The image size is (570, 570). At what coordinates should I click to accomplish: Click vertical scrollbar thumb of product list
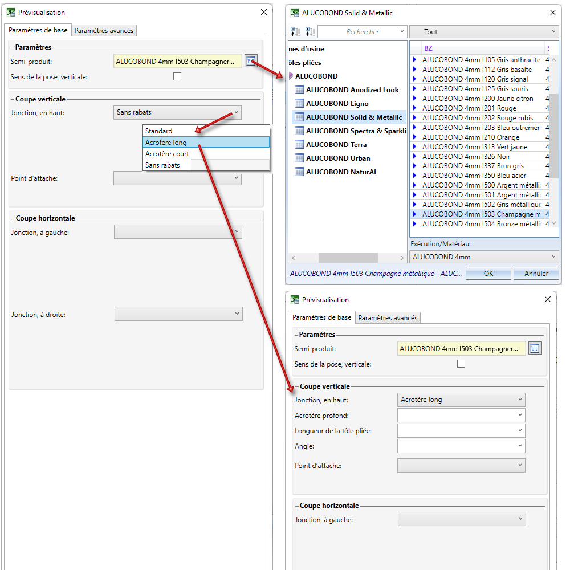pyautogui.click(x=553, y=136)
